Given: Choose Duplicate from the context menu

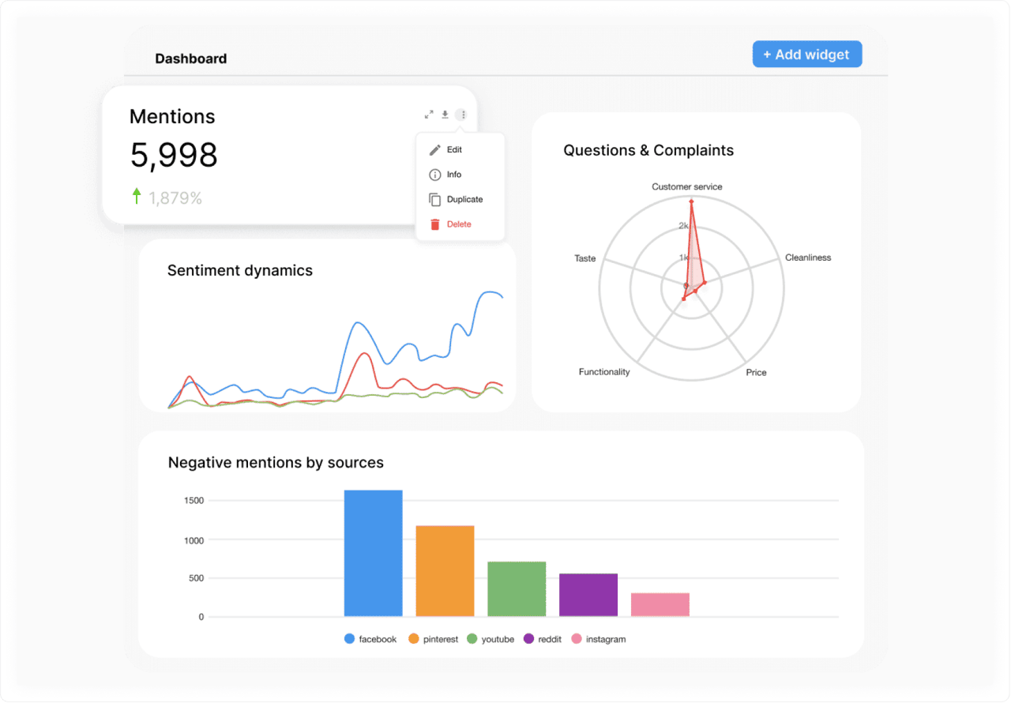Looking at the screenshot, I should click(463, 199).
